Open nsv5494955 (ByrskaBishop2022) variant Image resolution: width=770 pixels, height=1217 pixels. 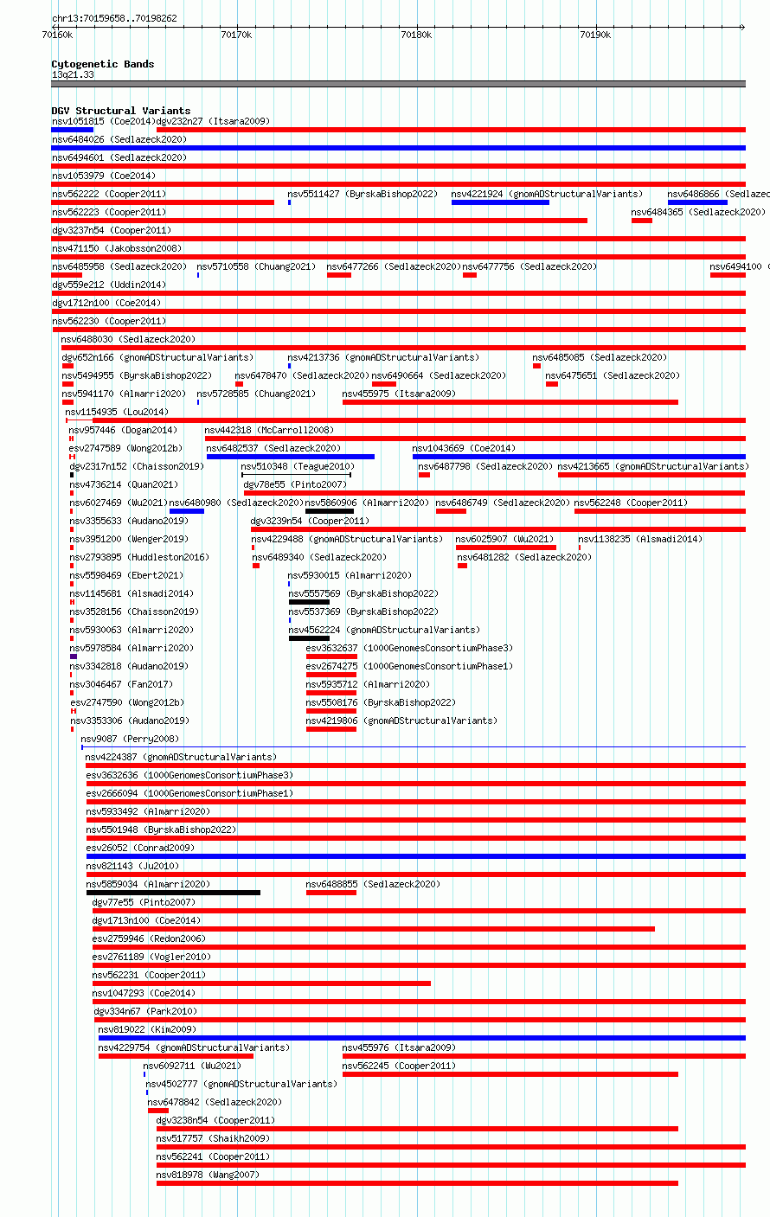click(137, 375)
